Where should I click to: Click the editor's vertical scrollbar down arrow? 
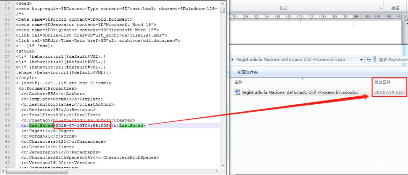[223, 166]
